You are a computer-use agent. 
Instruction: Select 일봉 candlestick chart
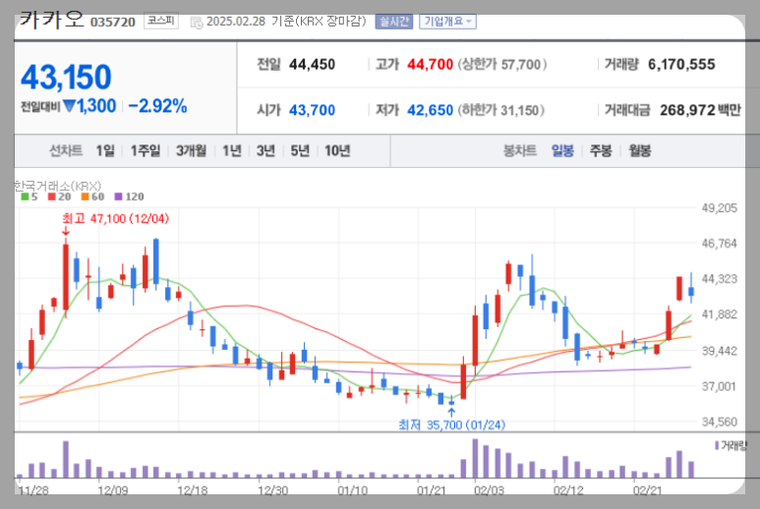point(562,151)
